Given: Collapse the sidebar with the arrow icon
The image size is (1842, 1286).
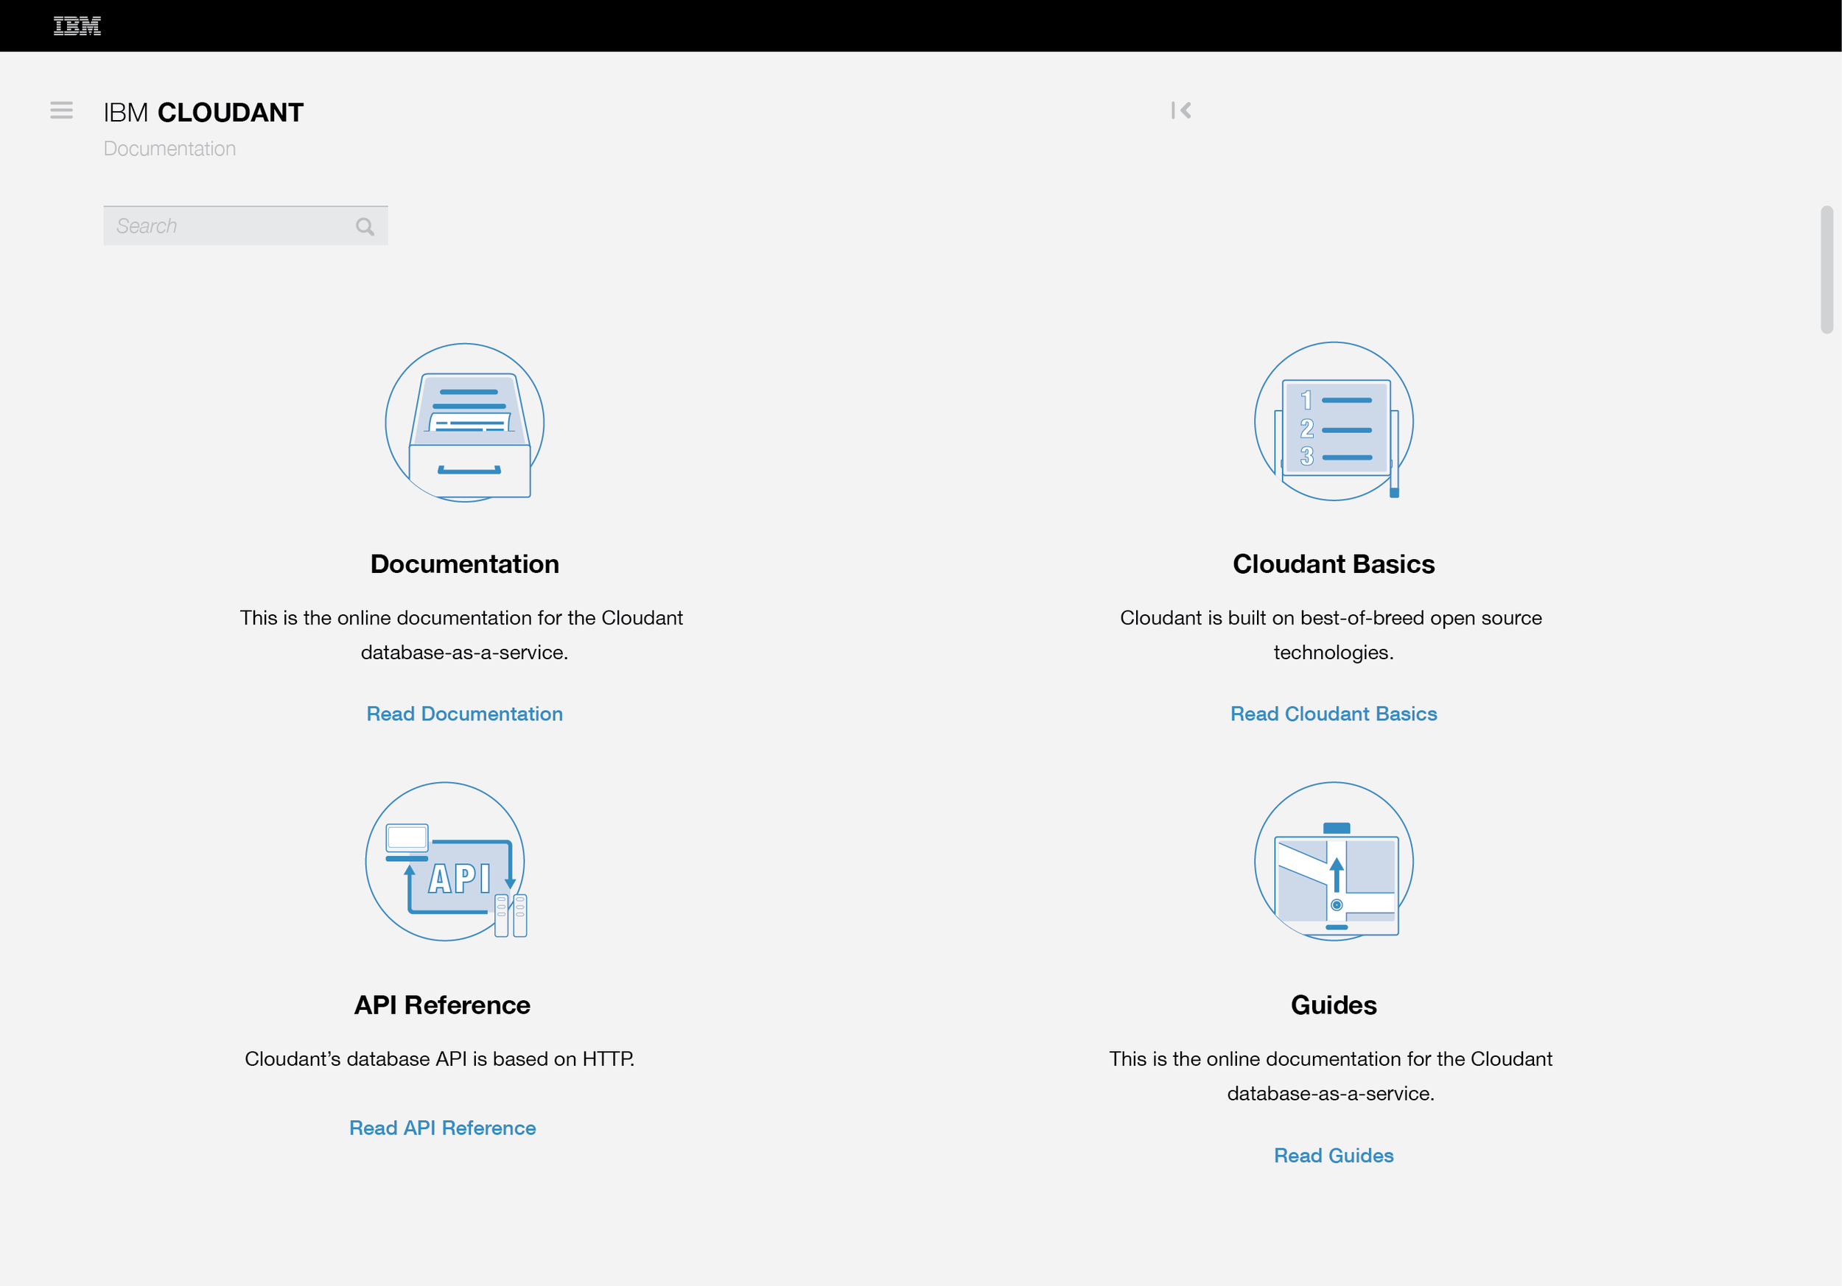Looking at the screenshot, I should coord(1180,110).
